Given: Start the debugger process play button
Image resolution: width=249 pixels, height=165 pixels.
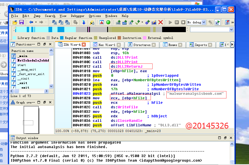Looking at the screenshot, I should tap(170, 22).
